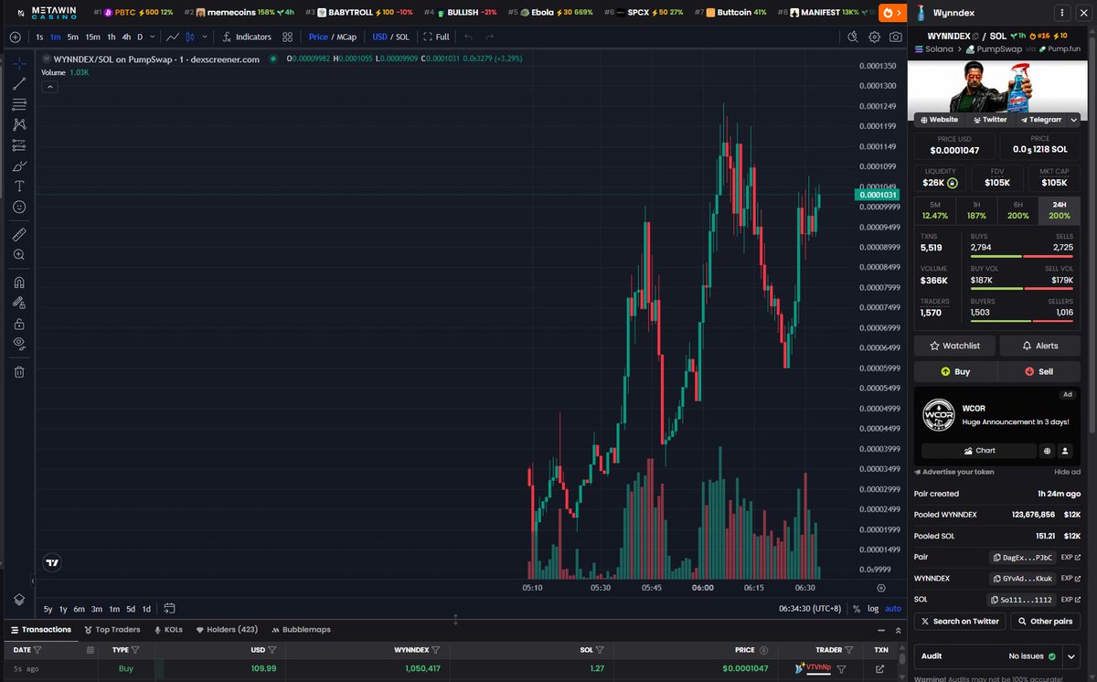
Task: Collapse the chart legend indicator arrow
Action: pyautogui.click(x=50, y=87)
